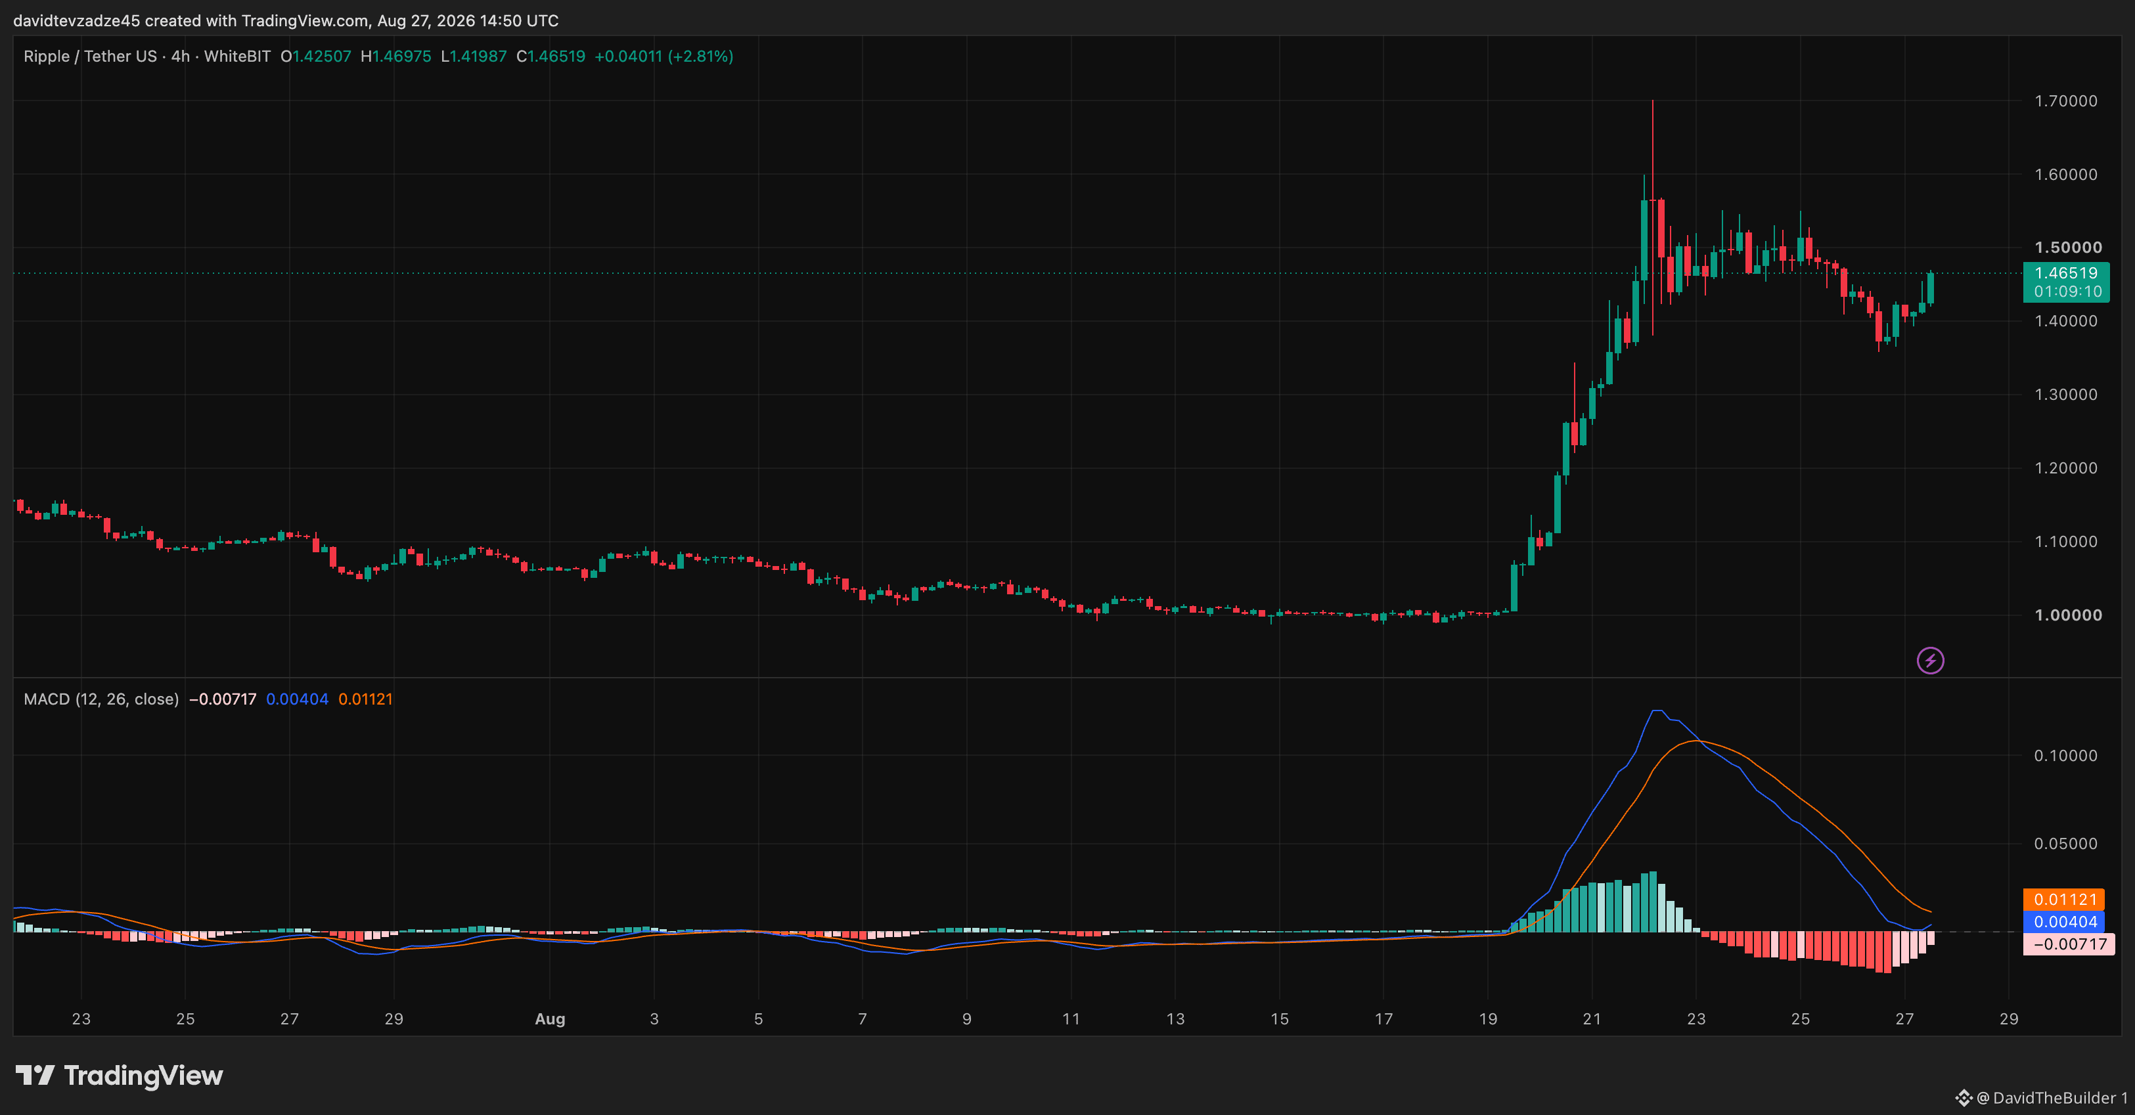This screenshot has height=1115, width=2135.
Task: Click the 01:09:10 candle countdown timer
Action: [x=2067, y=292]
